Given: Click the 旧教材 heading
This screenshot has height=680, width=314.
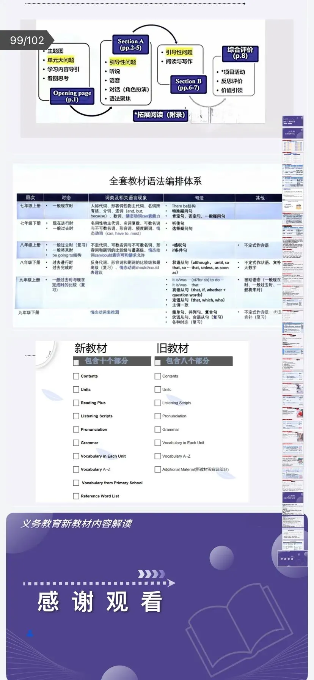Looking at the screenshot, I should coord(173,348).
